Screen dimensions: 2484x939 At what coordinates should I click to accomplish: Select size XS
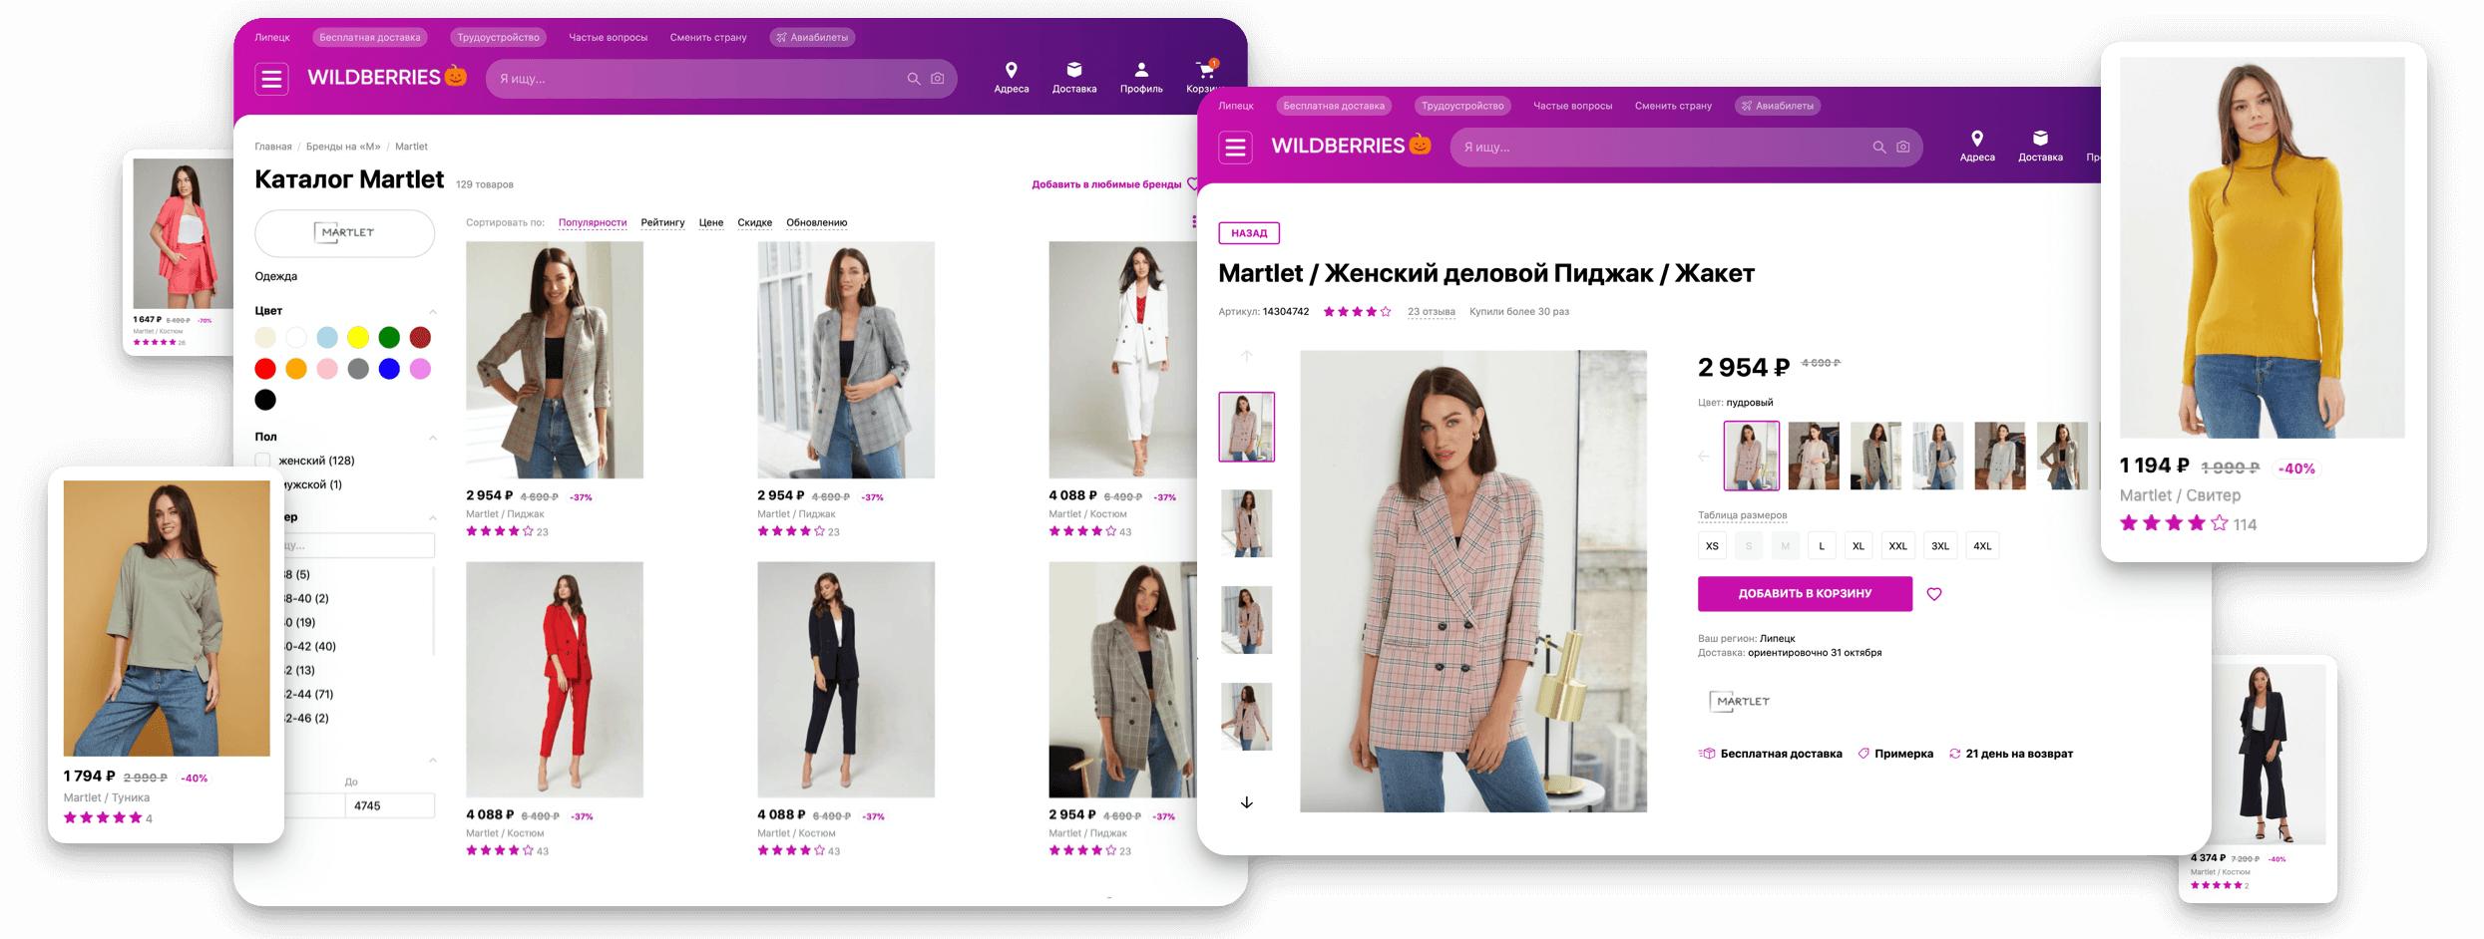point(1712,546)
